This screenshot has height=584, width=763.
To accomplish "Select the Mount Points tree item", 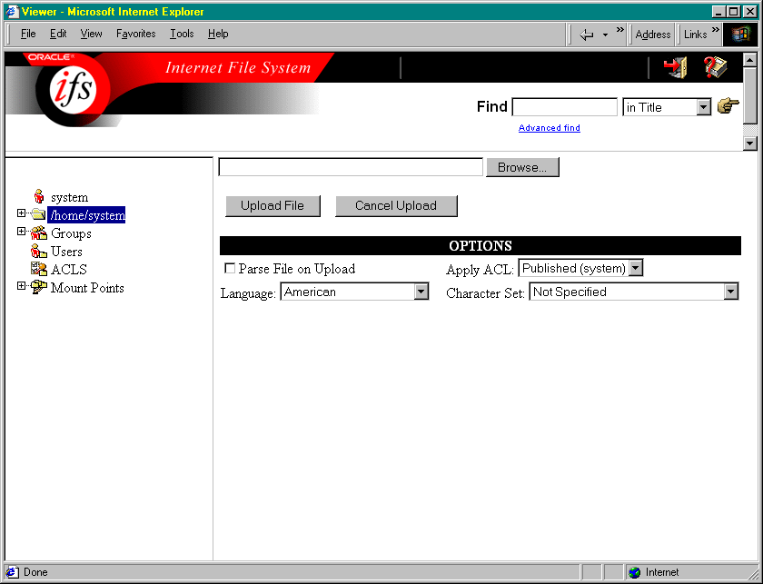I will coord(87,288).
